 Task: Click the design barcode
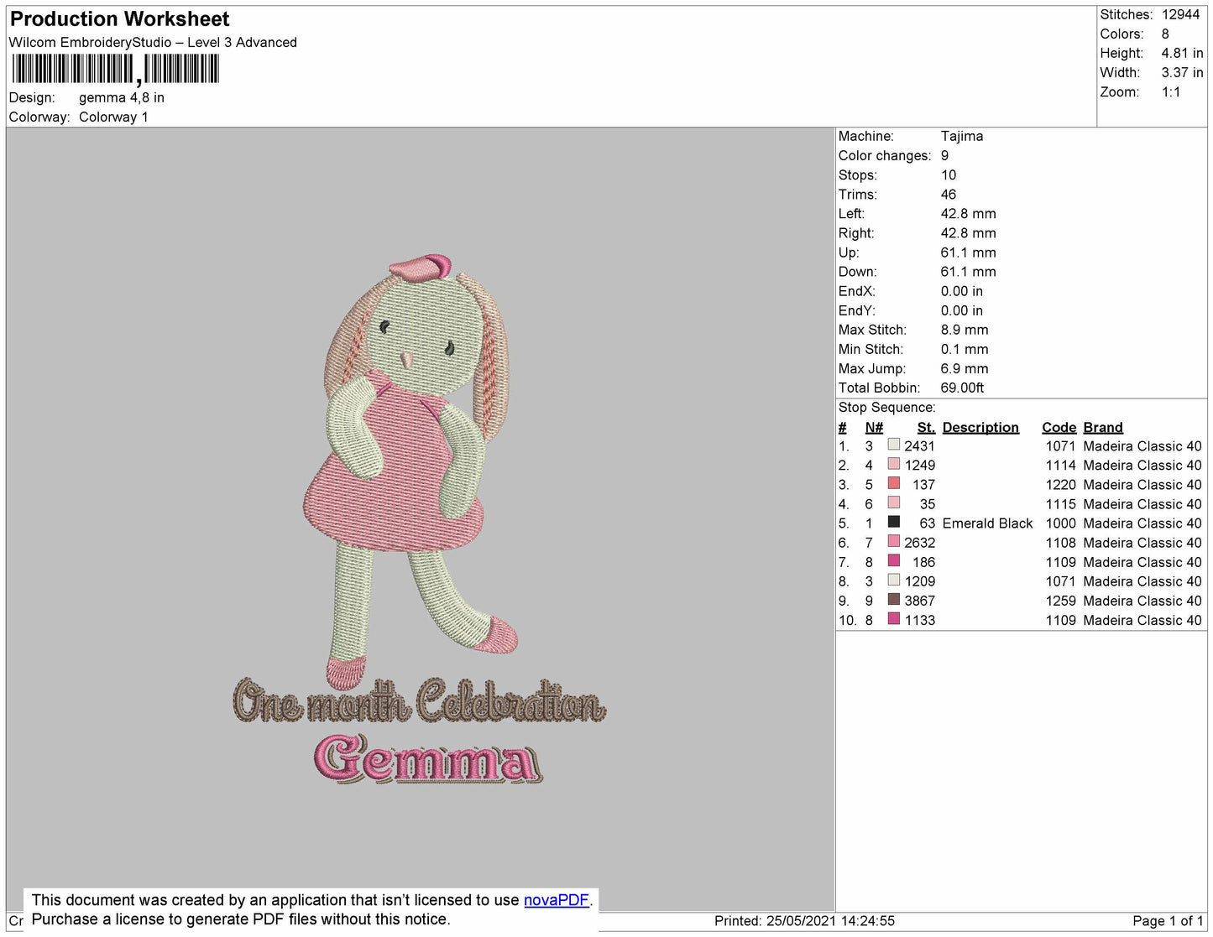tap(116, 69)
